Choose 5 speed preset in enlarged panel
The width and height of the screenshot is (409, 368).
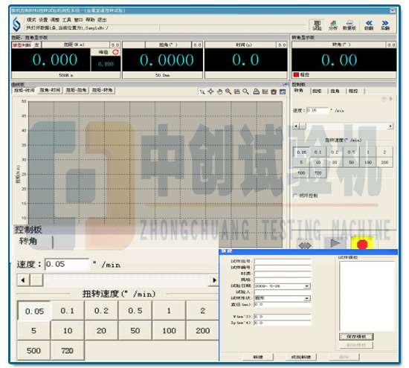[x=33, y=330]
